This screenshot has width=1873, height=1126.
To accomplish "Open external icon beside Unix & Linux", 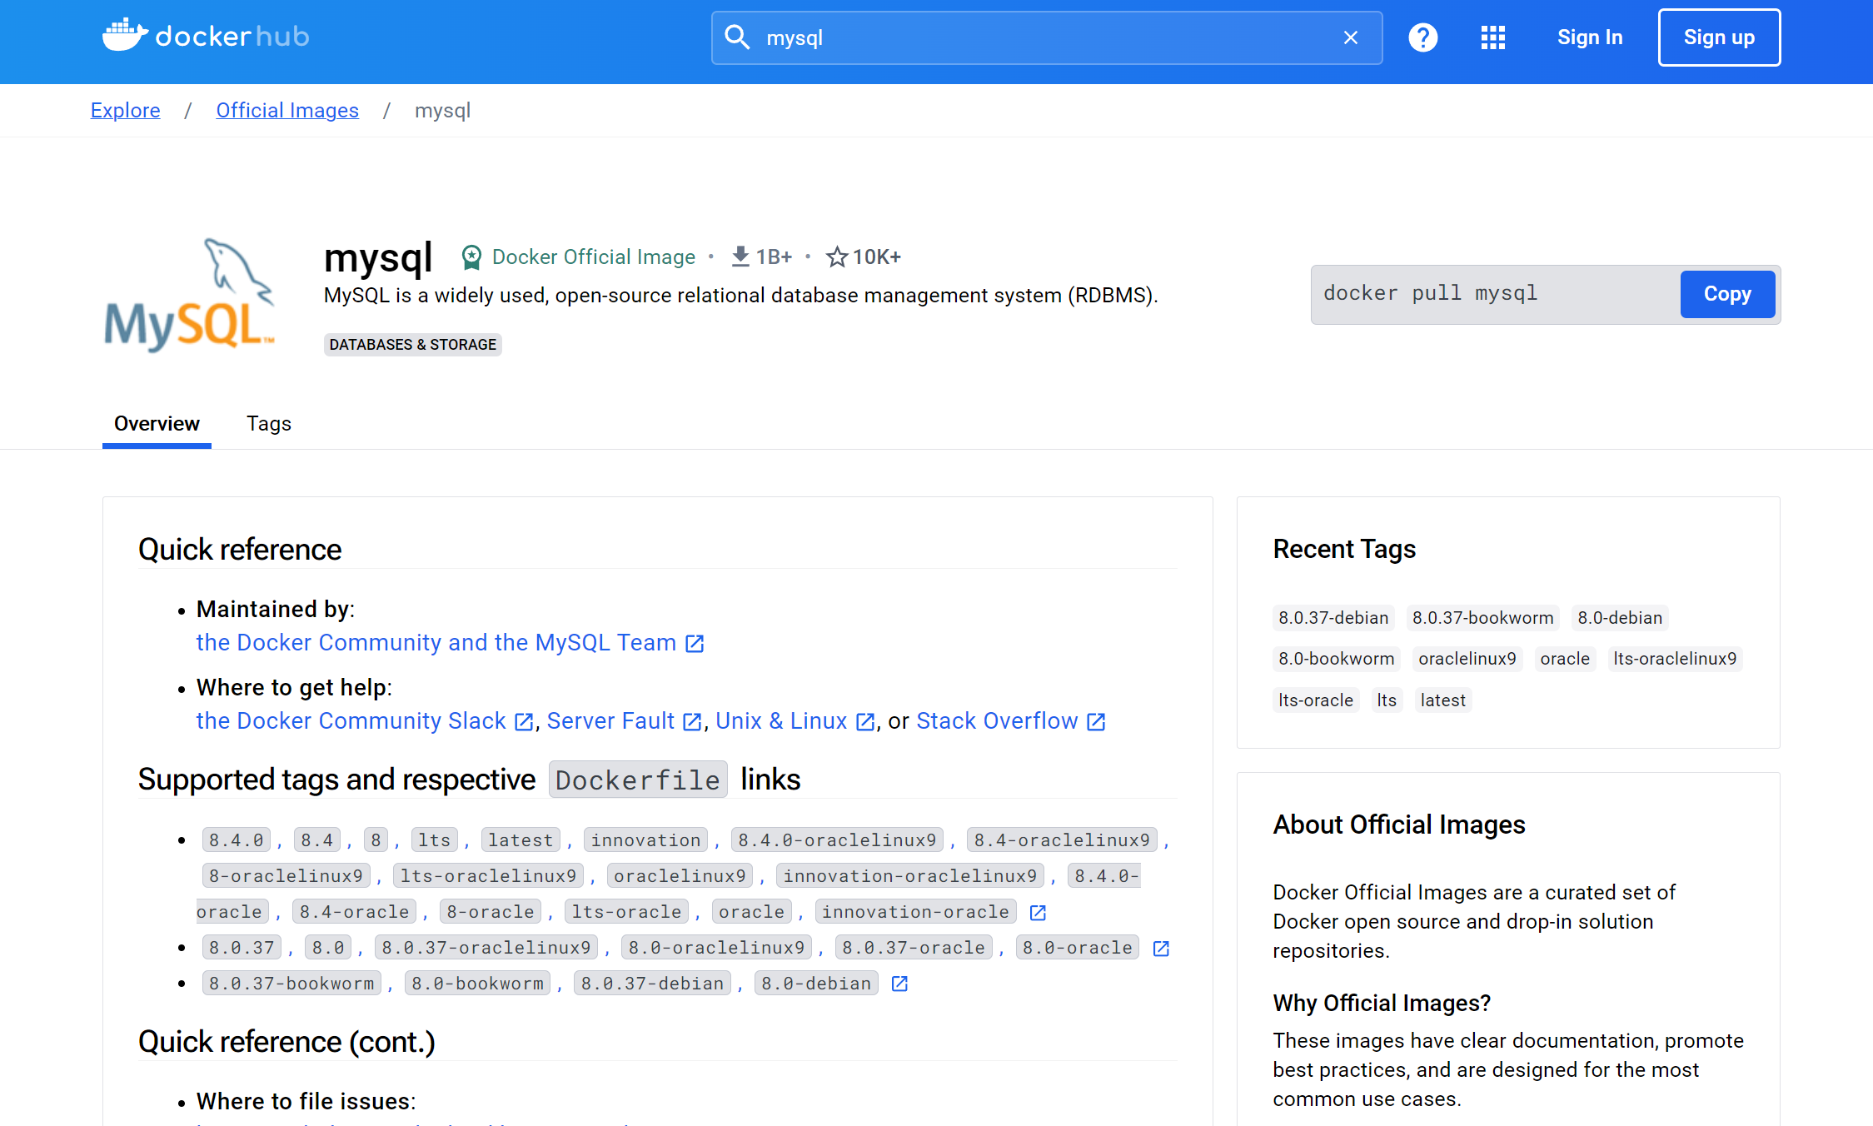I will pos(865,722).
